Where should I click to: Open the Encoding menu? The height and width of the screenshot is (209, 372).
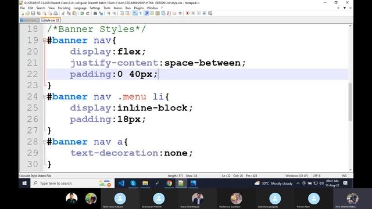pyautogui.click(x=64, y=8)
